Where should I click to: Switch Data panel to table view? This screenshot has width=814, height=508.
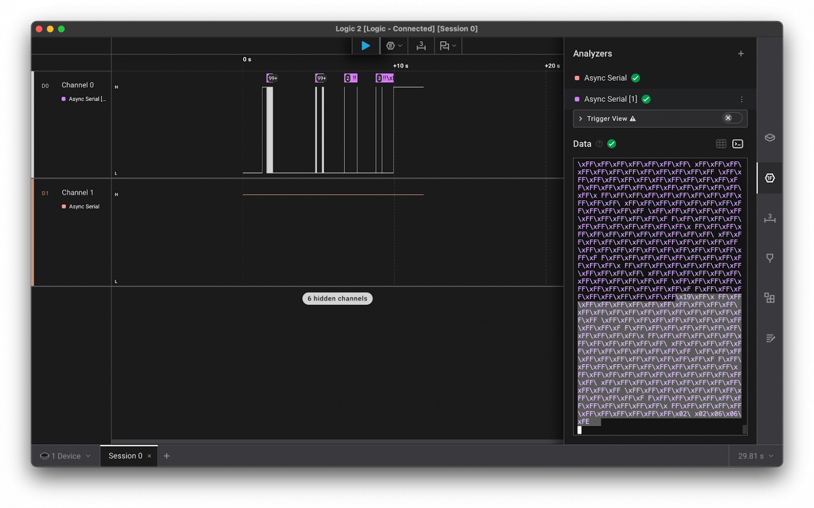[x=721, y=144]
